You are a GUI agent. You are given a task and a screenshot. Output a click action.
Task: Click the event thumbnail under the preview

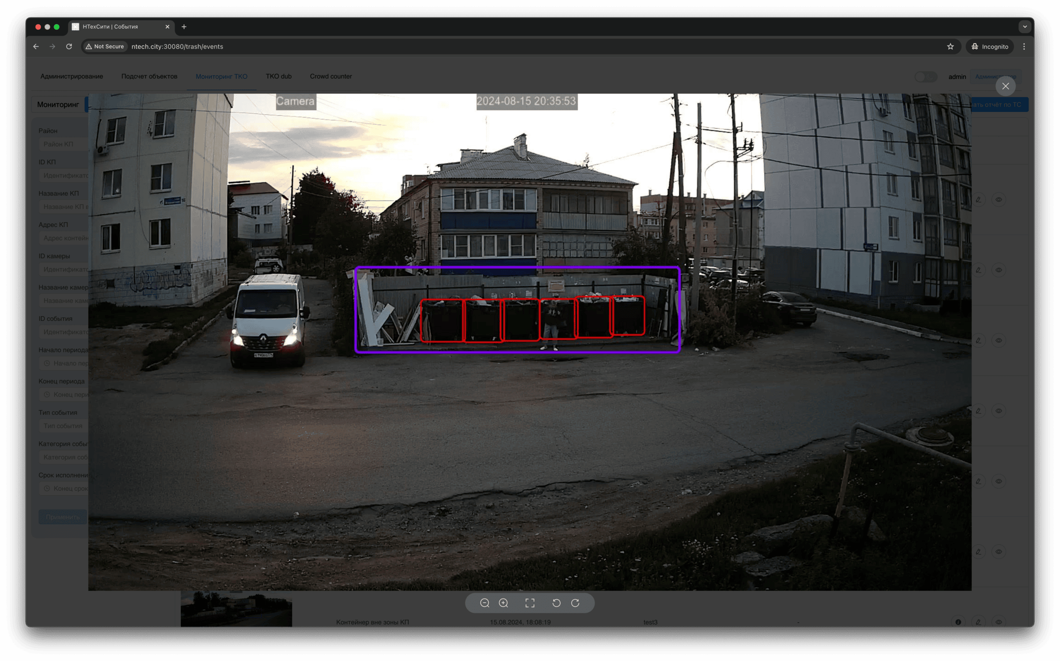236,609
